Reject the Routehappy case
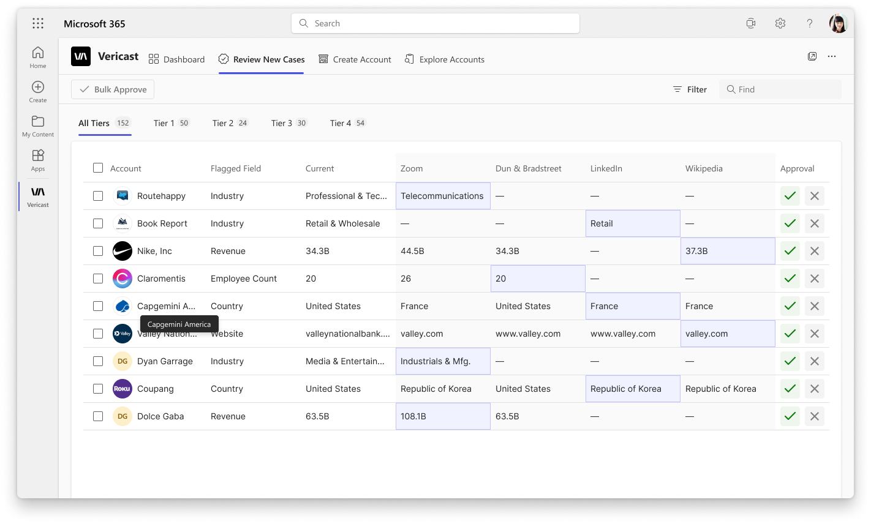Image resolution: width=871 pixels, height=524 pixels. point(815,196)
